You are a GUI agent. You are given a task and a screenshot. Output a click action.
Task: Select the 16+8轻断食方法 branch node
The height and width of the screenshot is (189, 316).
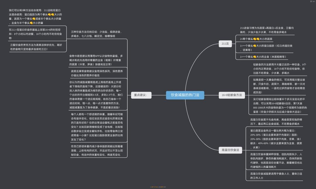(231, 95)
